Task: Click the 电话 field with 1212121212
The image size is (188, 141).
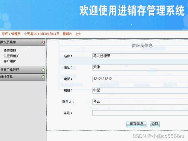Action: [140, 79]
